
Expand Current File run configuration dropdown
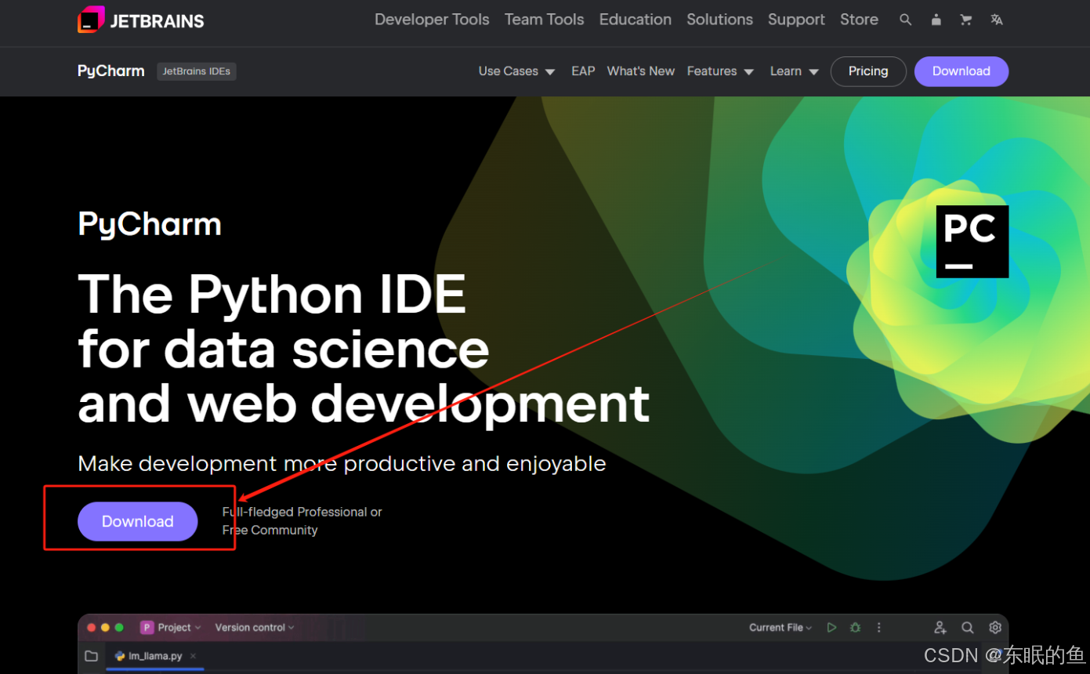coord(780,628)
